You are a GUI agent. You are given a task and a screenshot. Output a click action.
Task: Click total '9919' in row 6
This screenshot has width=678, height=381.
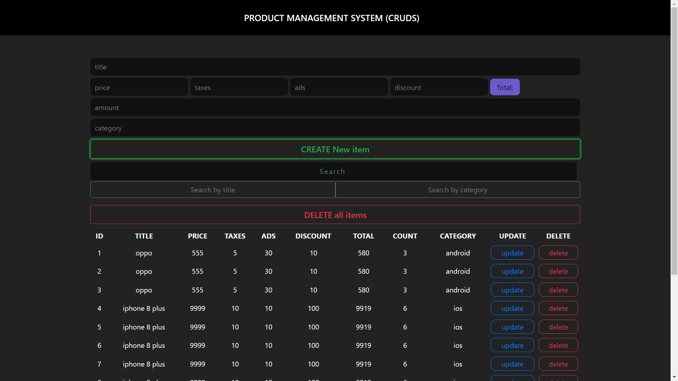tap(363, 345)
